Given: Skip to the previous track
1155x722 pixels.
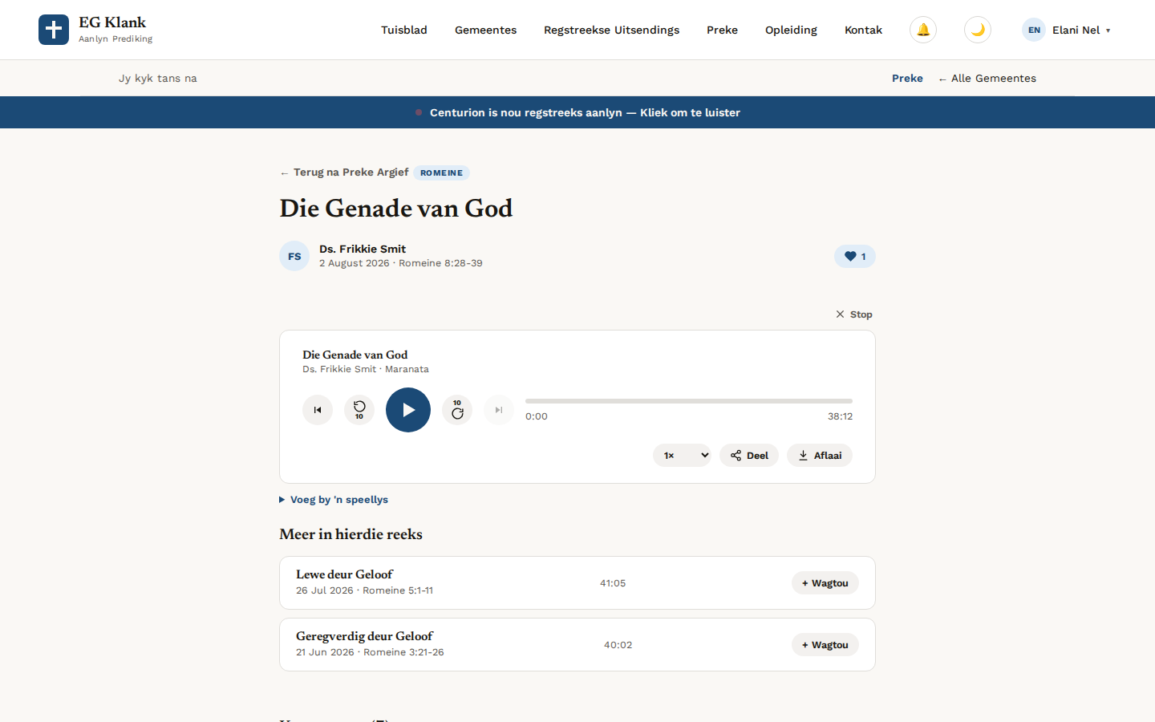Looking at the screenshot, I should pyautogui.click(x=318, y=410).
